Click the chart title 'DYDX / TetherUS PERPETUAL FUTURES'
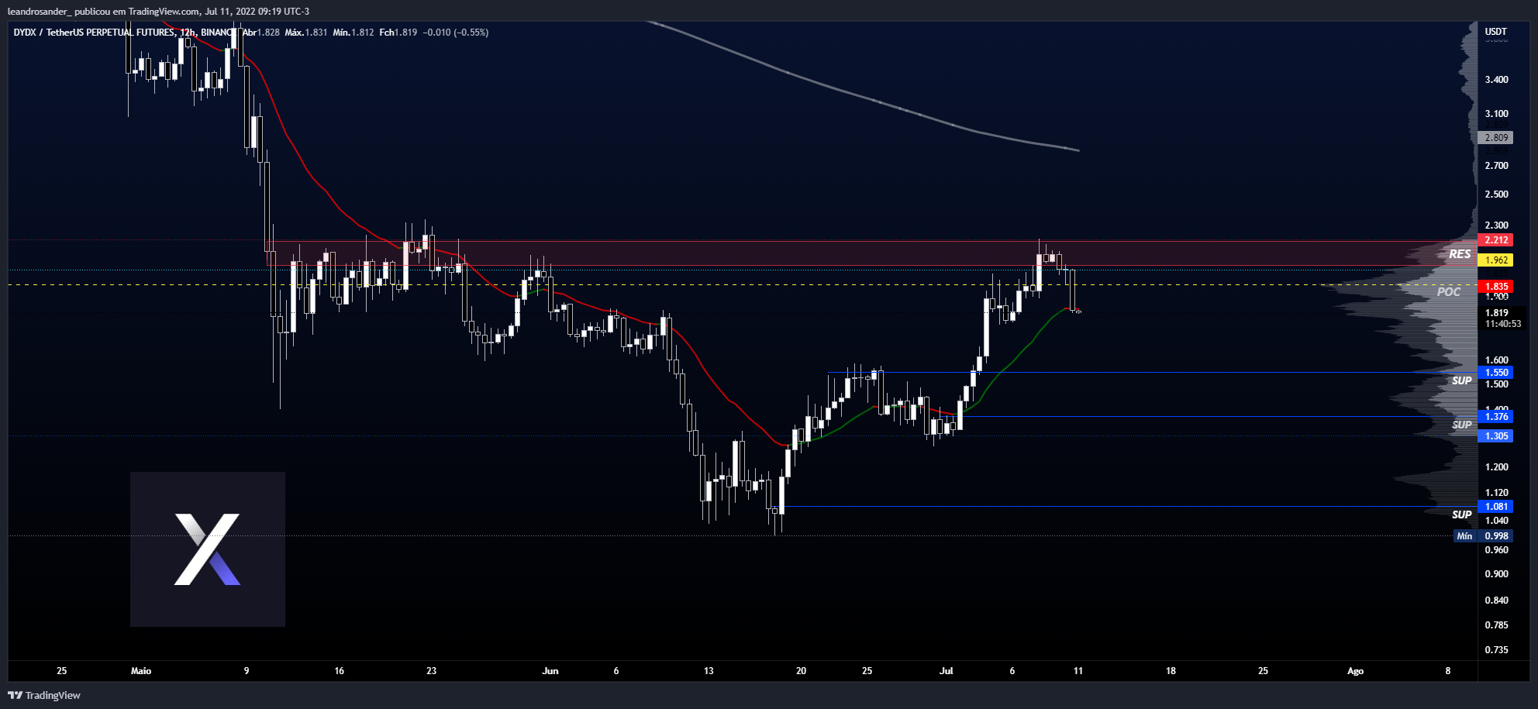Screen dimensions: 1538x709 point(95,33)
